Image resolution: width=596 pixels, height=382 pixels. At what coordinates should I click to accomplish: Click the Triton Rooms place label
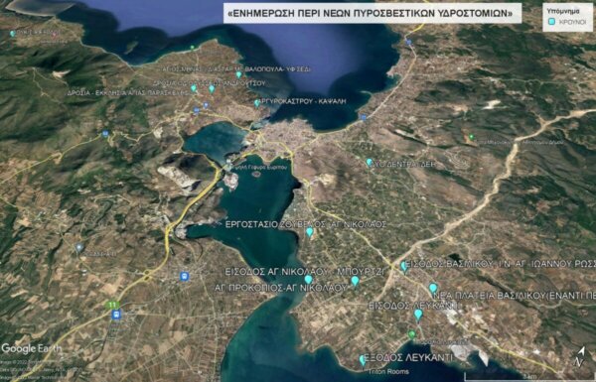coord(388,372)
